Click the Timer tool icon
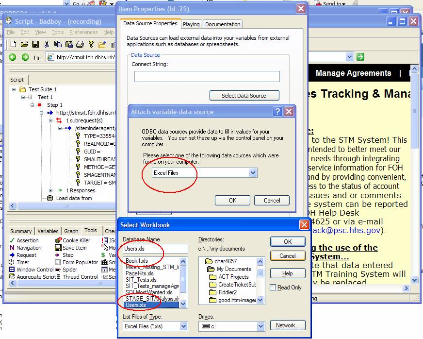Image resolution: width=423 pixels, height=339 pixels. click(12, 262)
